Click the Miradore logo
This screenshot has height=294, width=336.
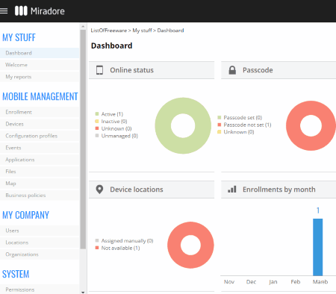40,11
